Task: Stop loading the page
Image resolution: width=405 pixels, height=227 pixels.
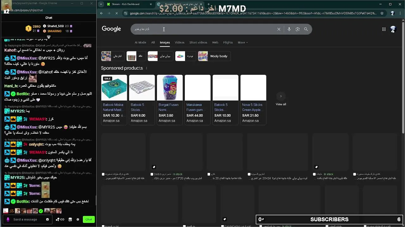Action: (x=116, y=13)
